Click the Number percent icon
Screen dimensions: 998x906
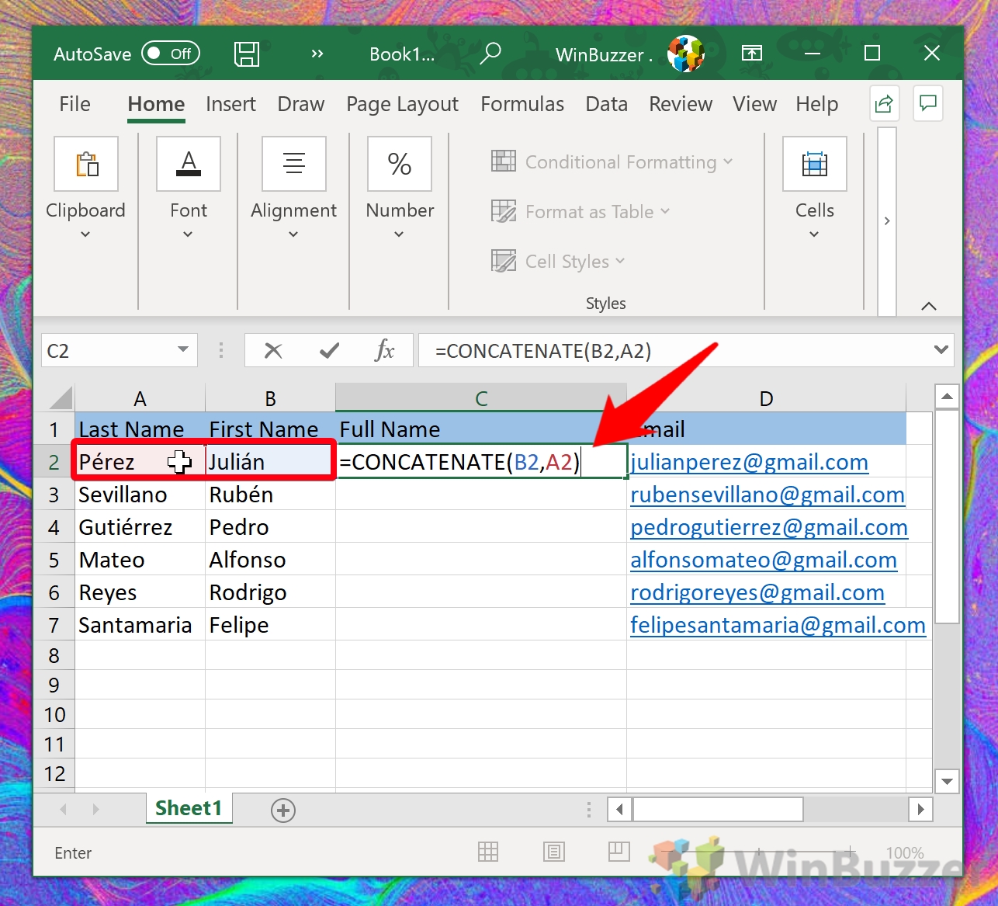click(x=400, y=164)
